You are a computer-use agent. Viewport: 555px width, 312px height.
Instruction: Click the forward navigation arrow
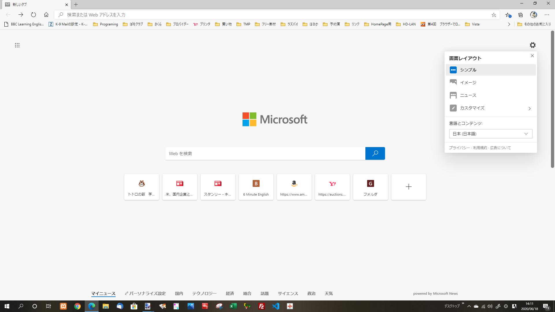(x=21, y=15)
